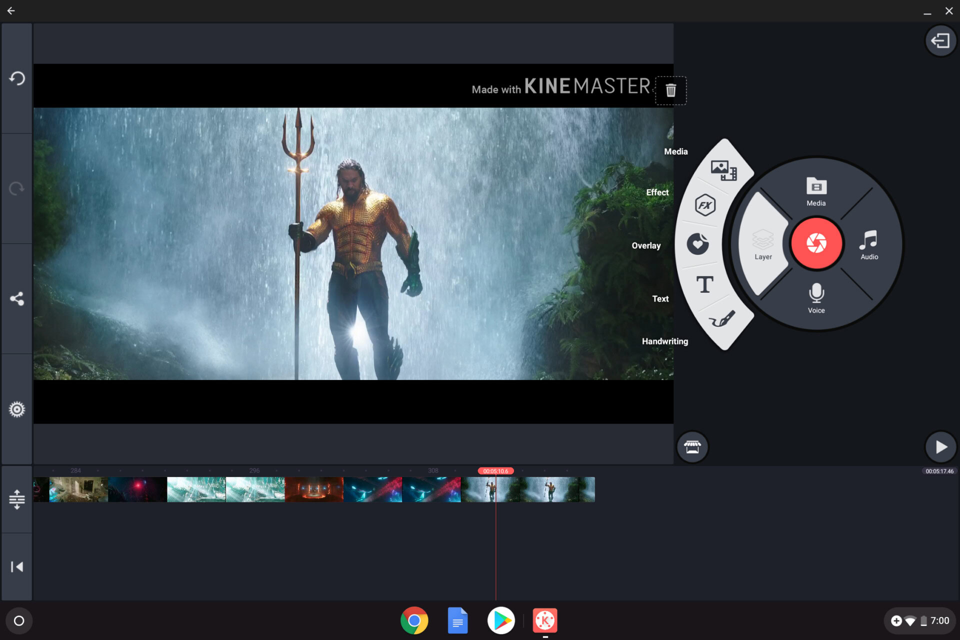The image size is (960, 640).
Task: Undo the last edit
Action: [16, 78]
